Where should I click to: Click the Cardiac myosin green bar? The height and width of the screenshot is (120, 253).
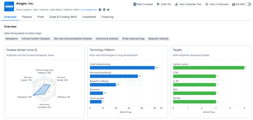pos(209,68)
